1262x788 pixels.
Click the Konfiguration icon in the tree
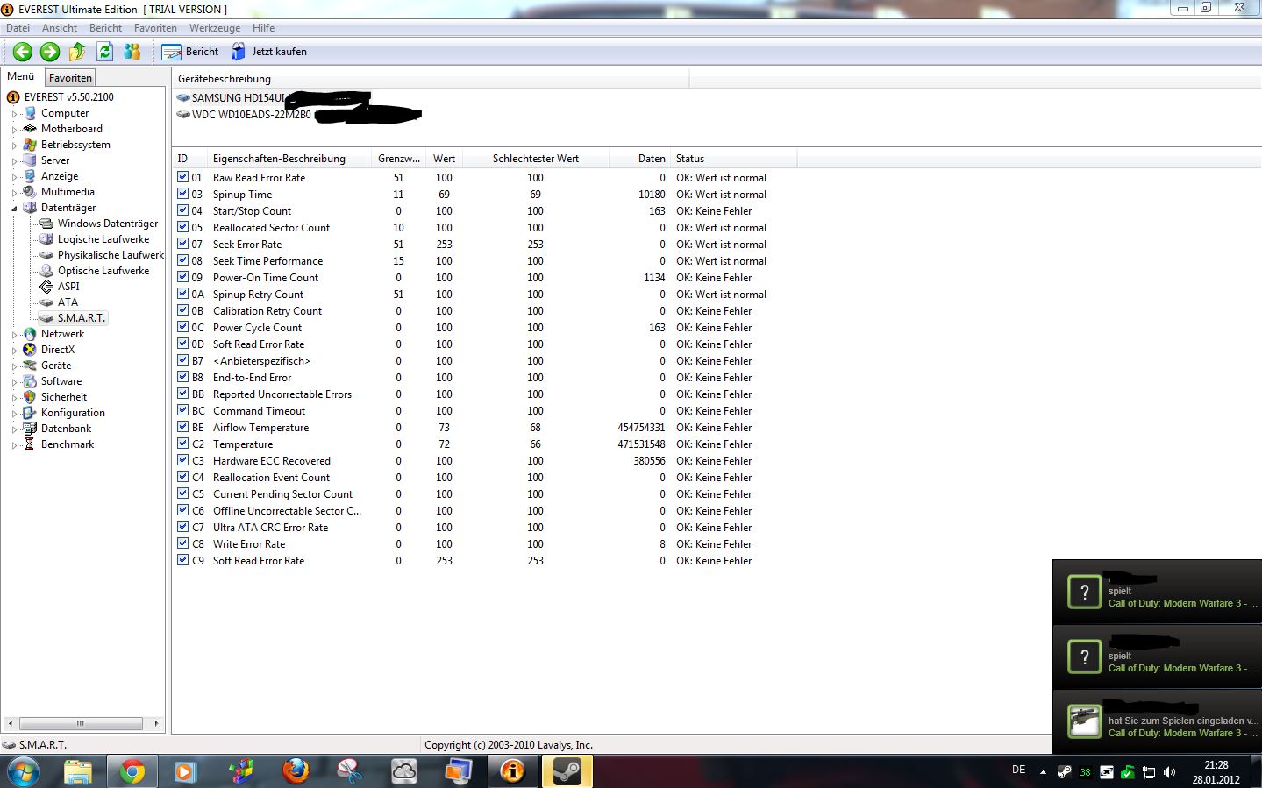(30, 413)
